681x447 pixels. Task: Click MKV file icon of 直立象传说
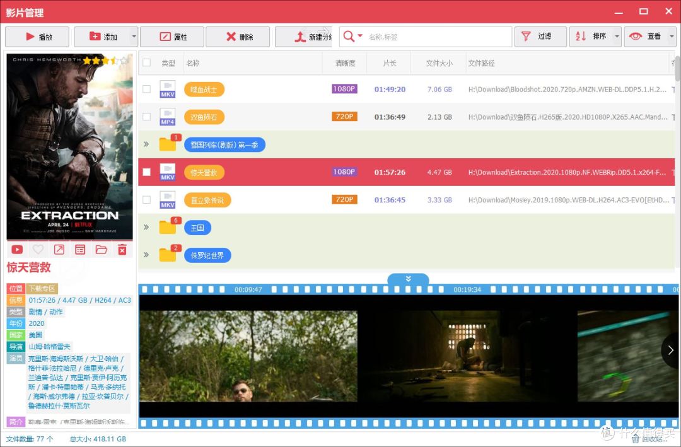point(168,200)
